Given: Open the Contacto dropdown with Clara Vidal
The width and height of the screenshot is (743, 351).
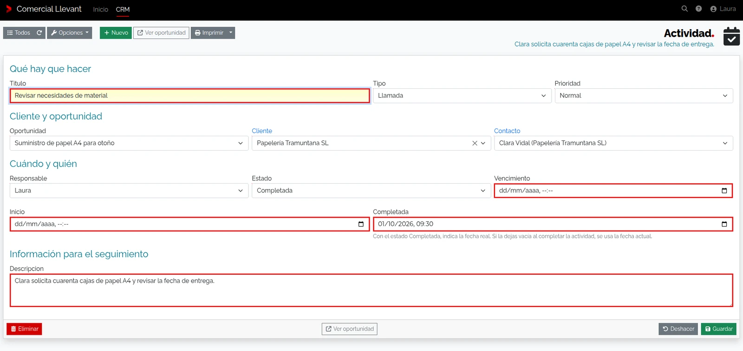Looking at the screenshot, I should (613, 143).
